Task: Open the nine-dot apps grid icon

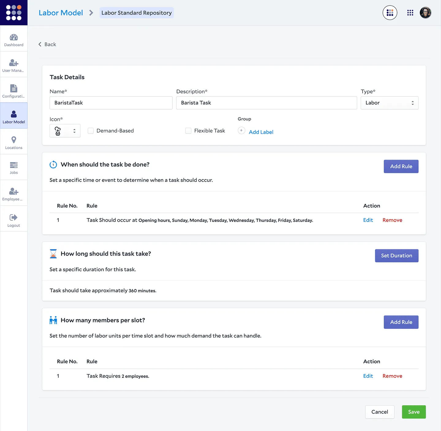Action: click(x=410, y=13)
